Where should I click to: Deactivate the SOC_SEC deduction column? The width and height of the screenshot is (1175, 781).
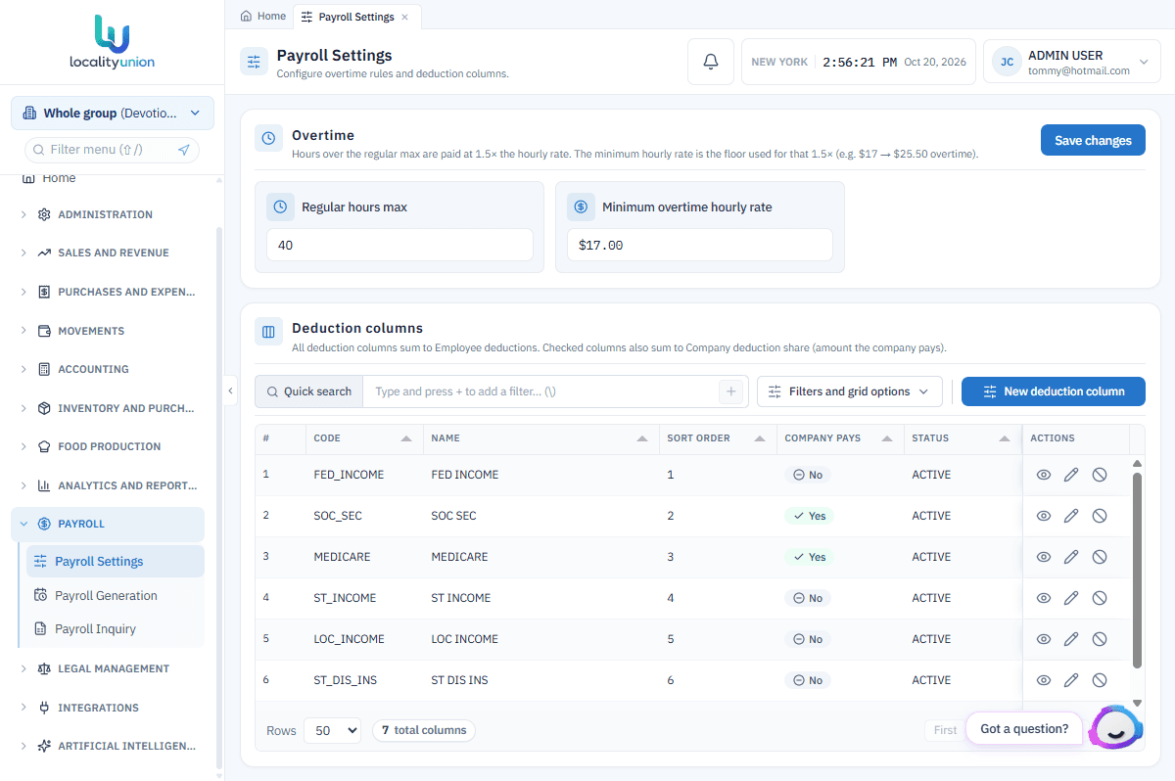pyautogui.click(x=1100, y=516)
